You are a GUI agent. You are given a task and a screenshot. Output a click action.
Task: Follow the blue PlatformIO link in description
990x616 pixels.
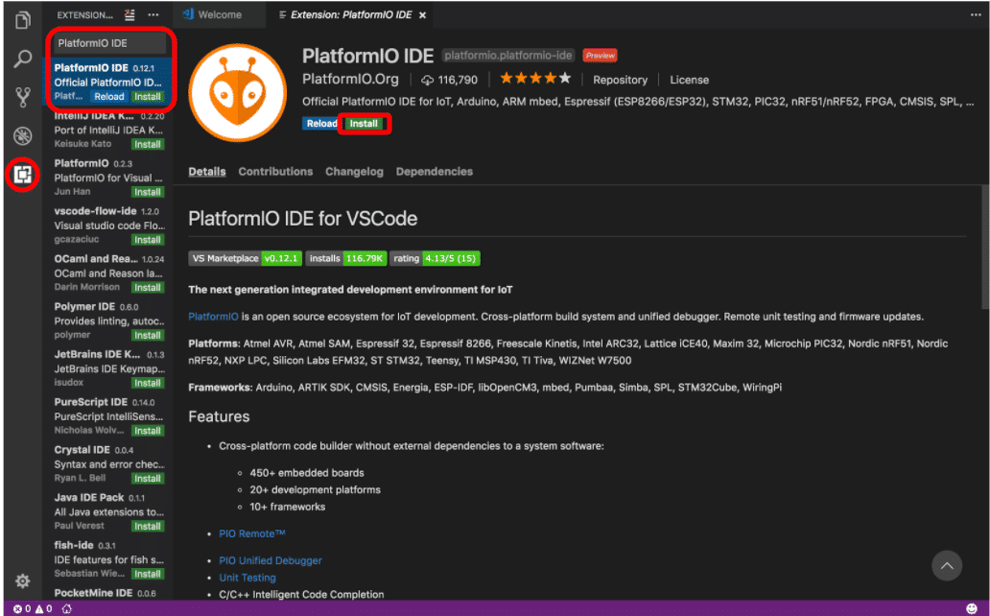coord(213,317)
